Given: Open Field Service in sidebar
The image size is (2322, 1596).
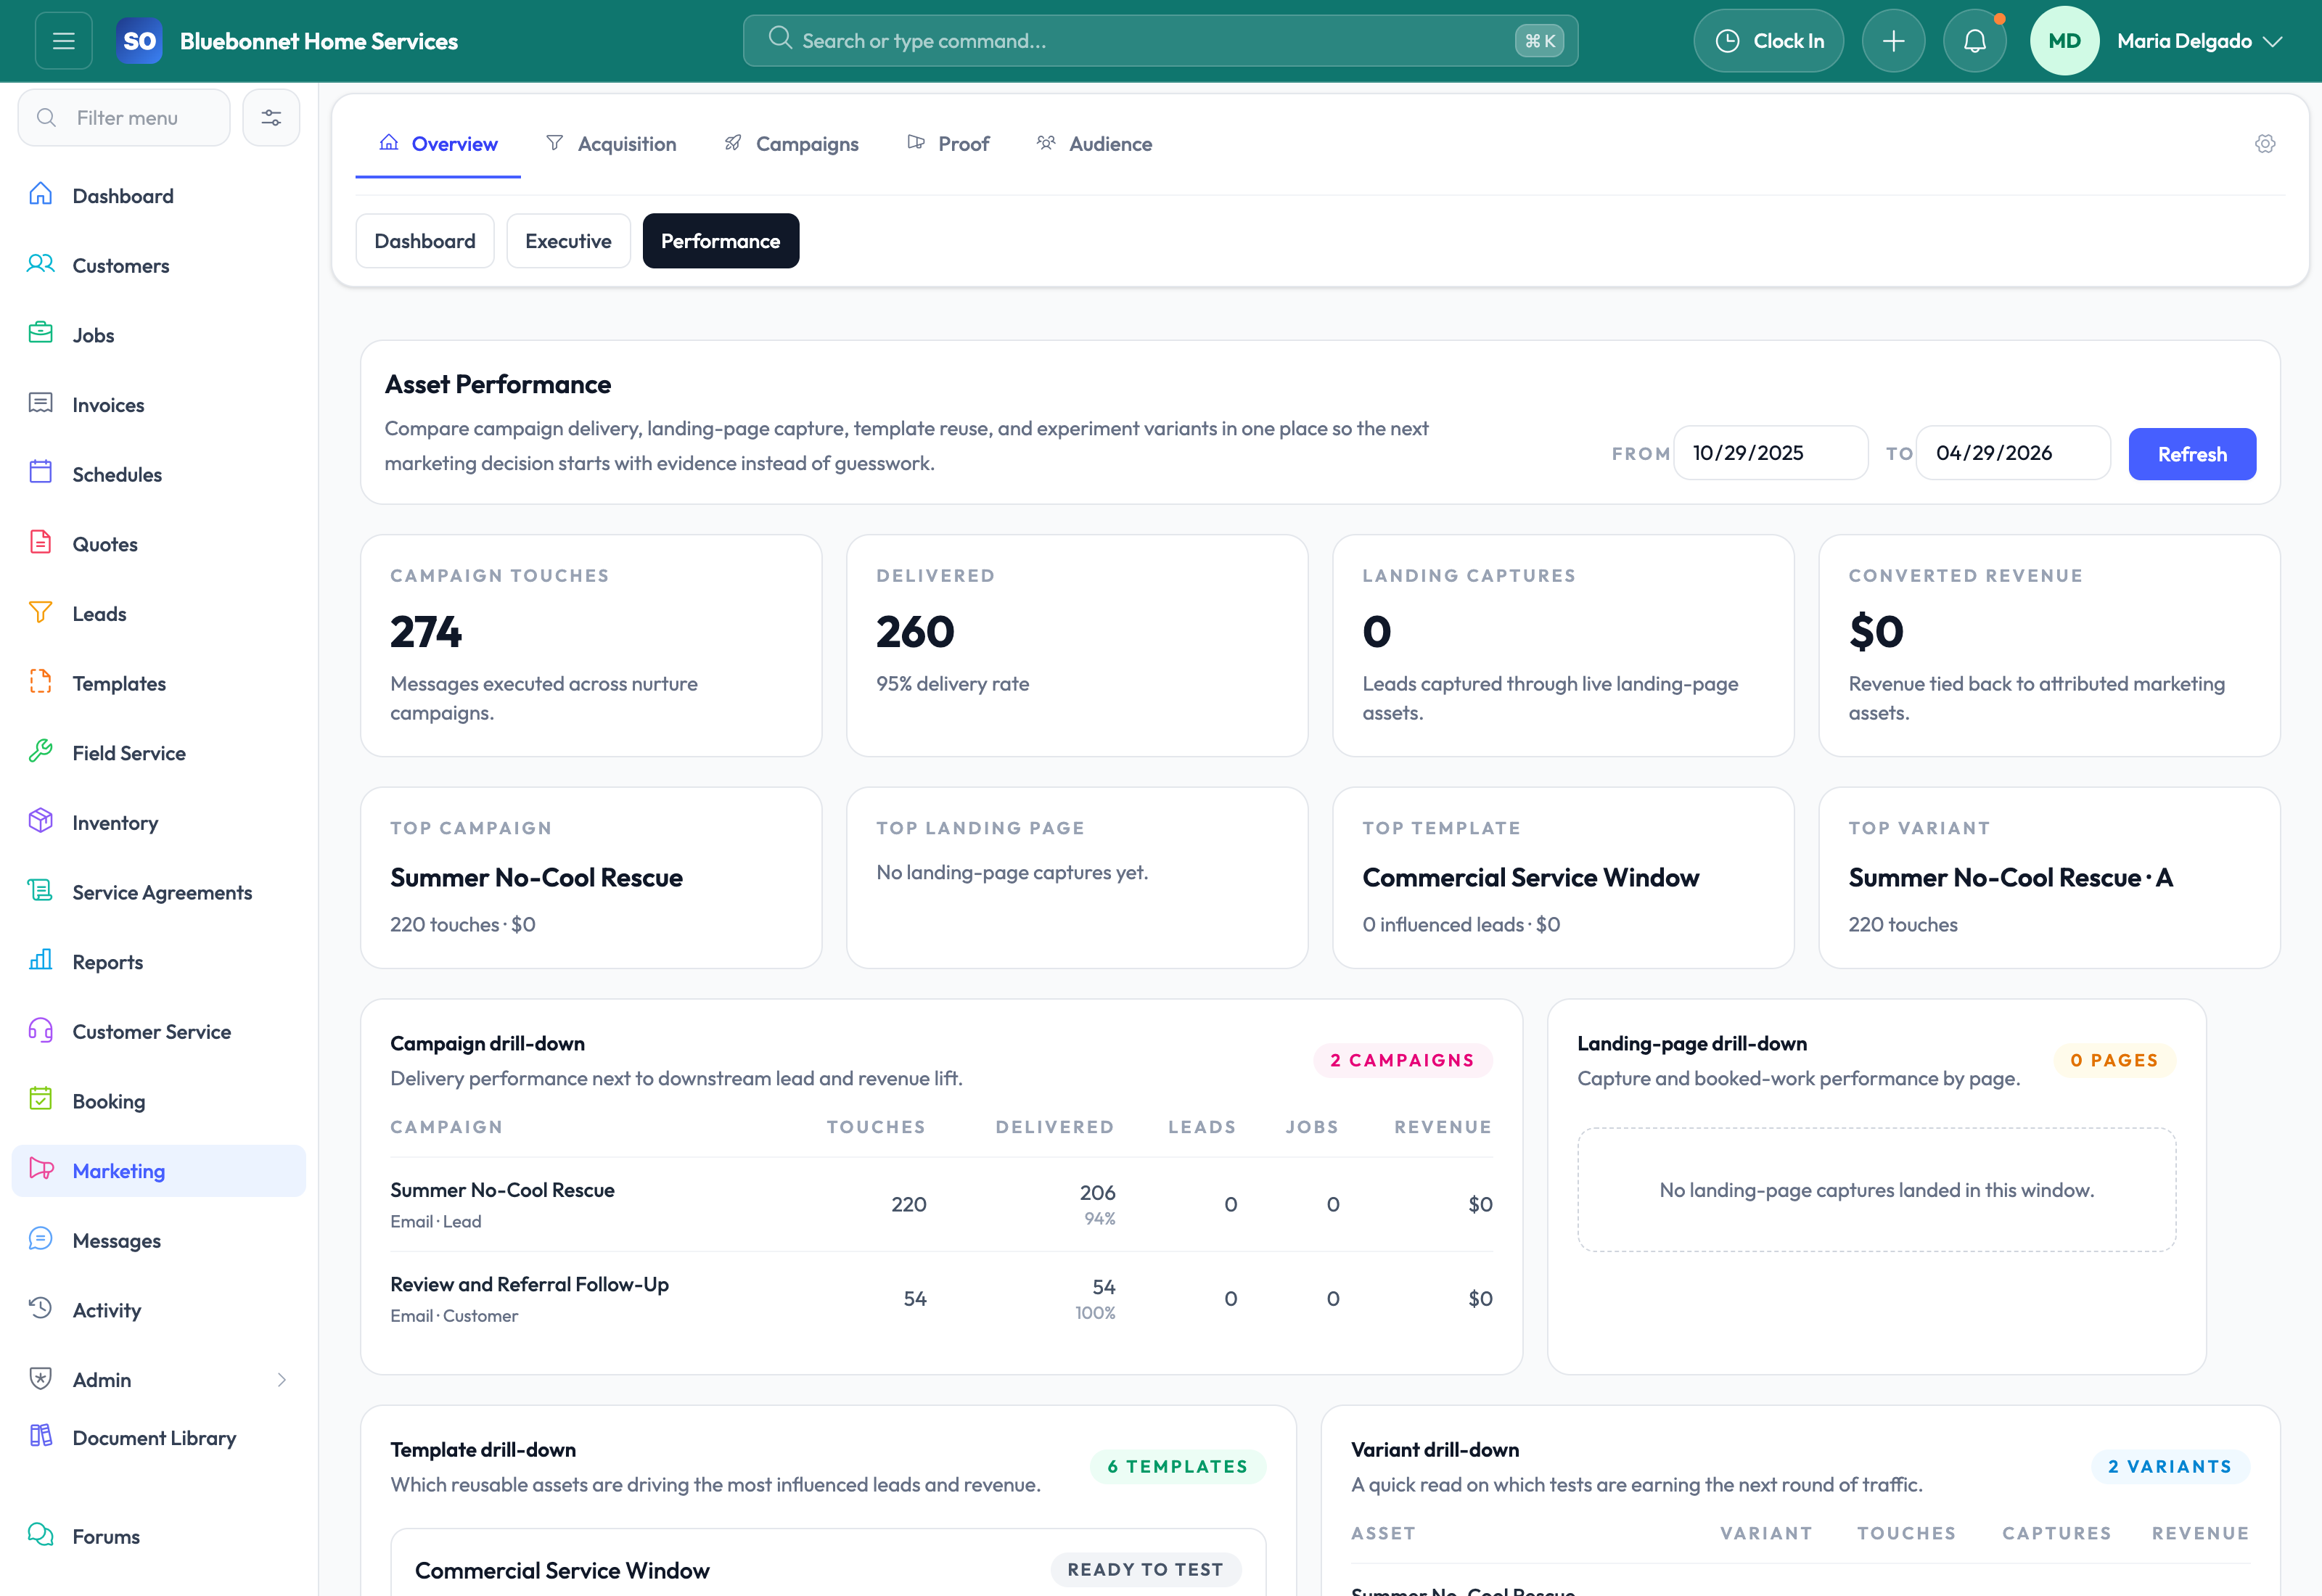Looking at the screenshot, I should [158, 753].
